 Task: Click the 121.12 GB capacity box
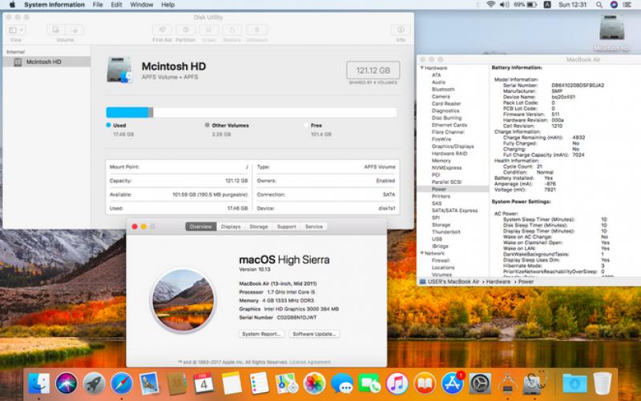pos(373,70)
